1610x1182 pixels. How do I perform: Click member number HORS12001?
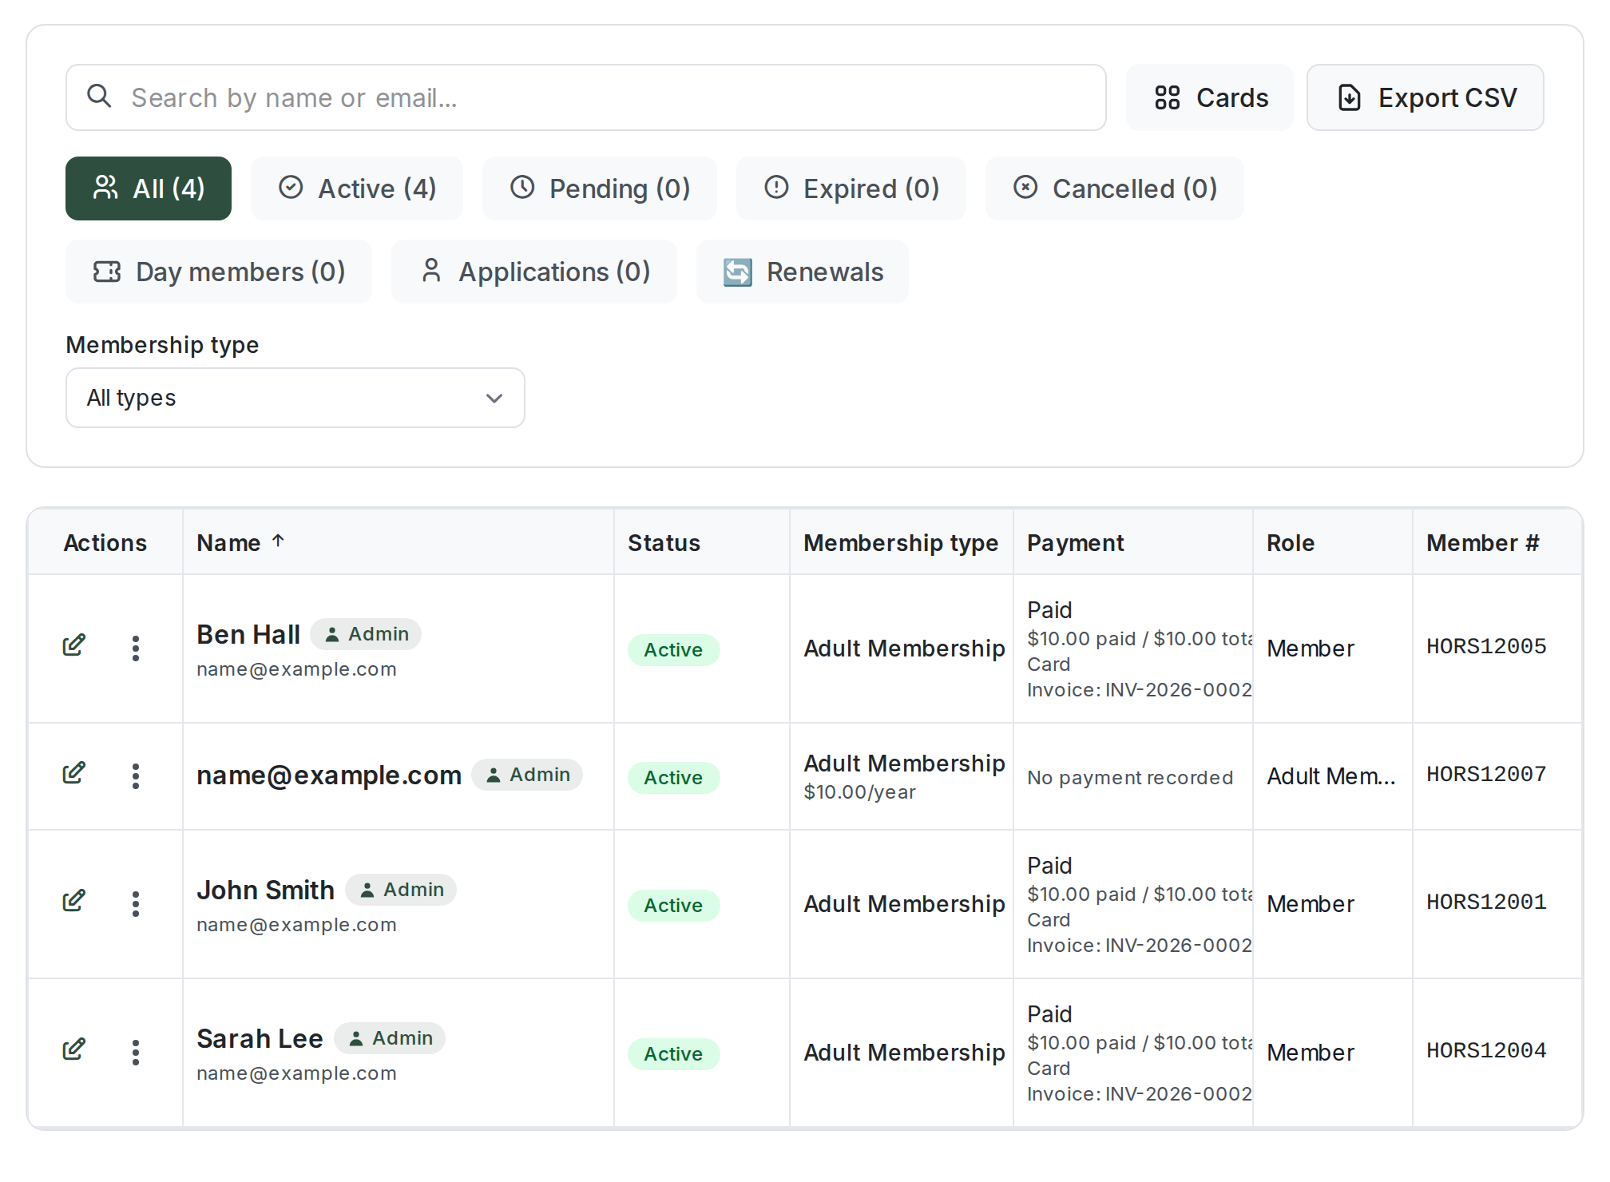pos(1486,902)
